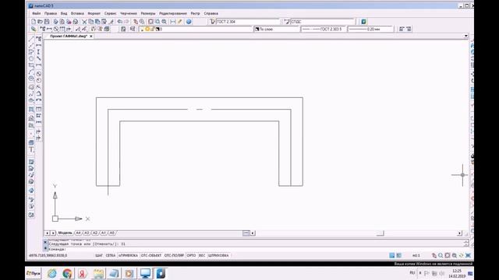Click the Cut scissors icon

point(84,22)
